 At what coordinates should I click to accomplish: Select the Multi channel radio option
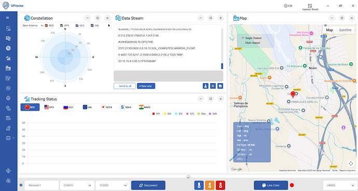[x=243, y=43]
